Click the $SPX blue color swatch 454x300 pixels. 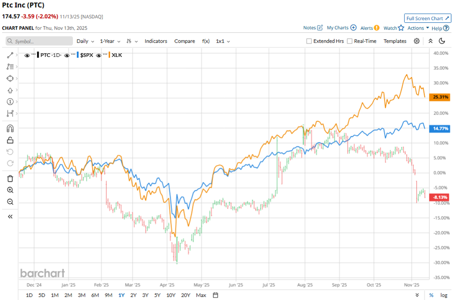(x=78, y=55)
